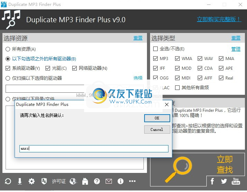Uncheck the AIFF file type
The image size is (247, 192).
tap(200, 78)
